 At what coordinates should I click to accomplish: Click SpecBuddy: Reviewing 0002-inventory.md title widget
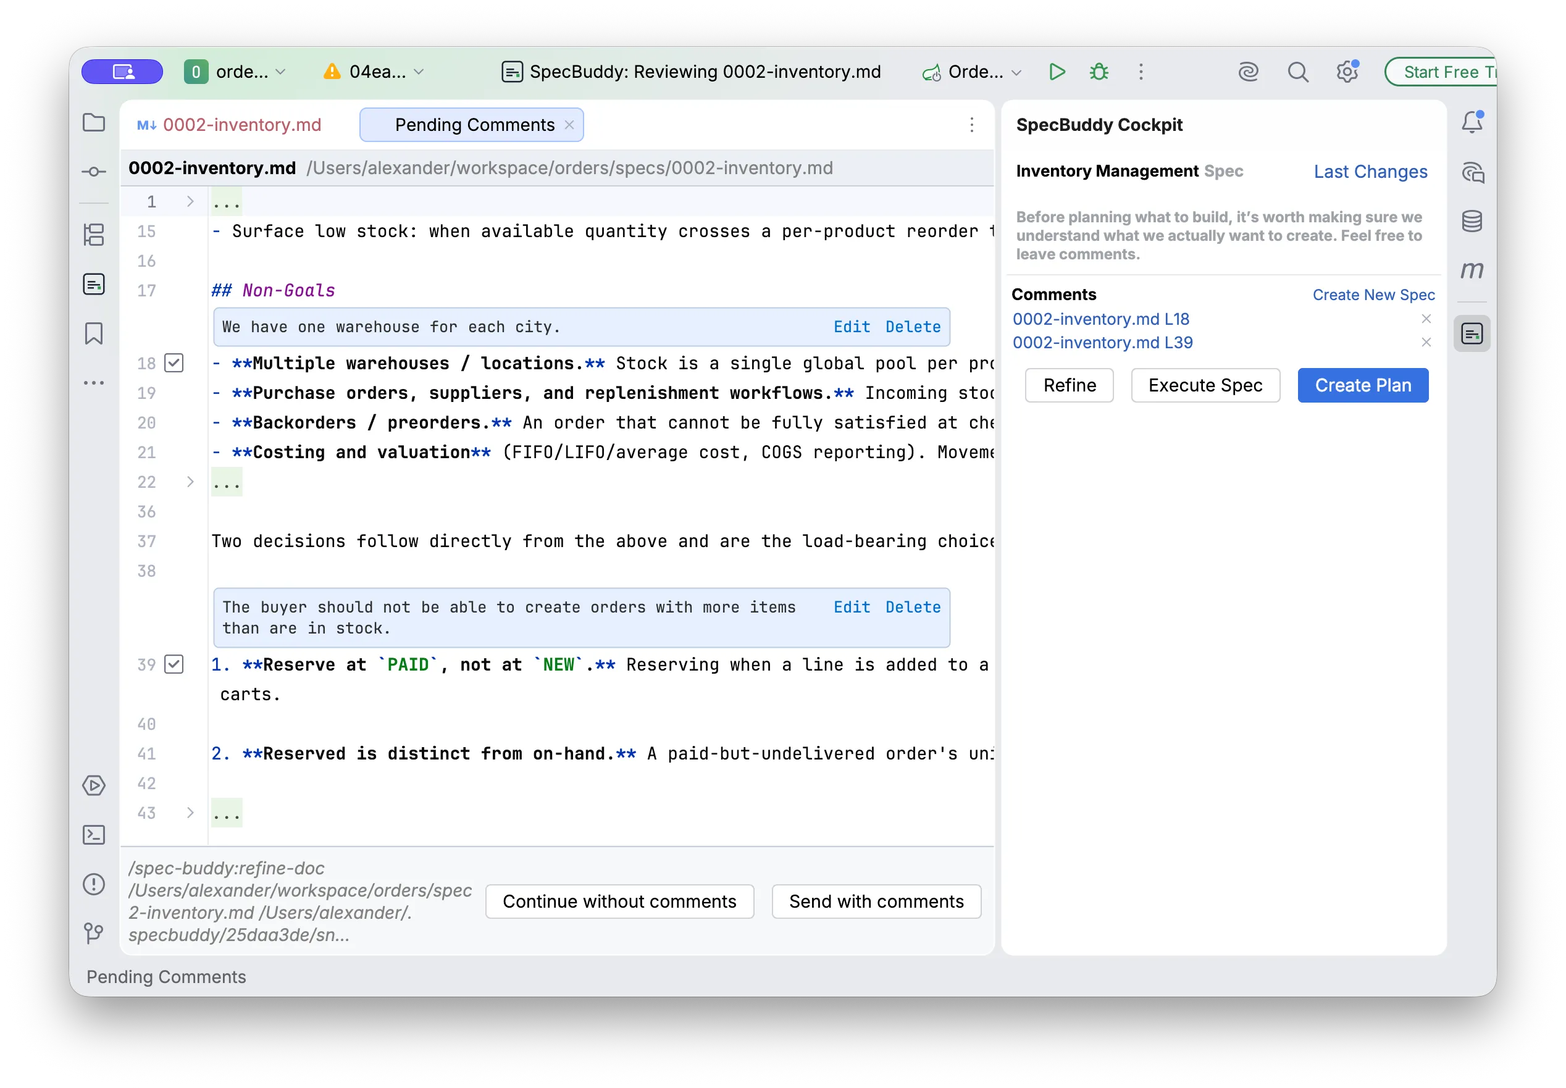[690, 72]
